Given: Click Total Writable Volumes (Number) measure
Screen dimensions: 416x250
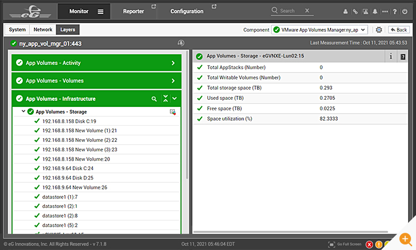Looking at the screenshot, I should (243, 78).
